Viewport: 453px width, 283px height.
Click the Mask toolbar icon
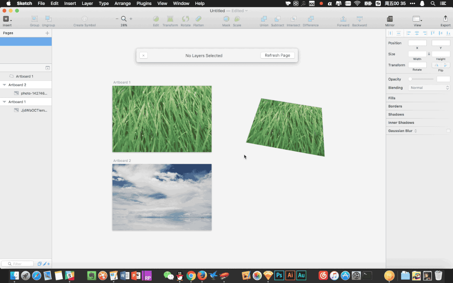click(226, 19)
